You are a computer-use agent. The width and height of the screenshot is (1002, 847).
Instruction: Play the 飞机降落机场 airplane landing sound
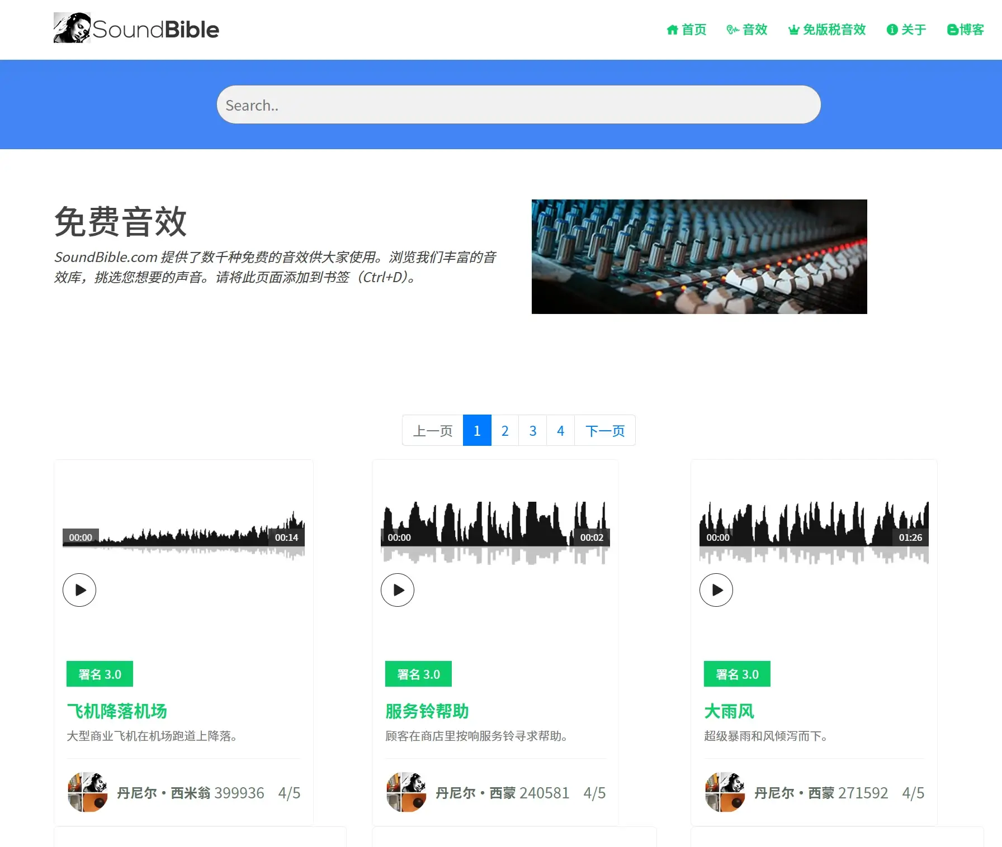point(79,590)
